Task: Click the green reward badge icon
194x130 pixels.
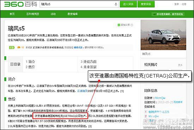Action: coord(12,48)
